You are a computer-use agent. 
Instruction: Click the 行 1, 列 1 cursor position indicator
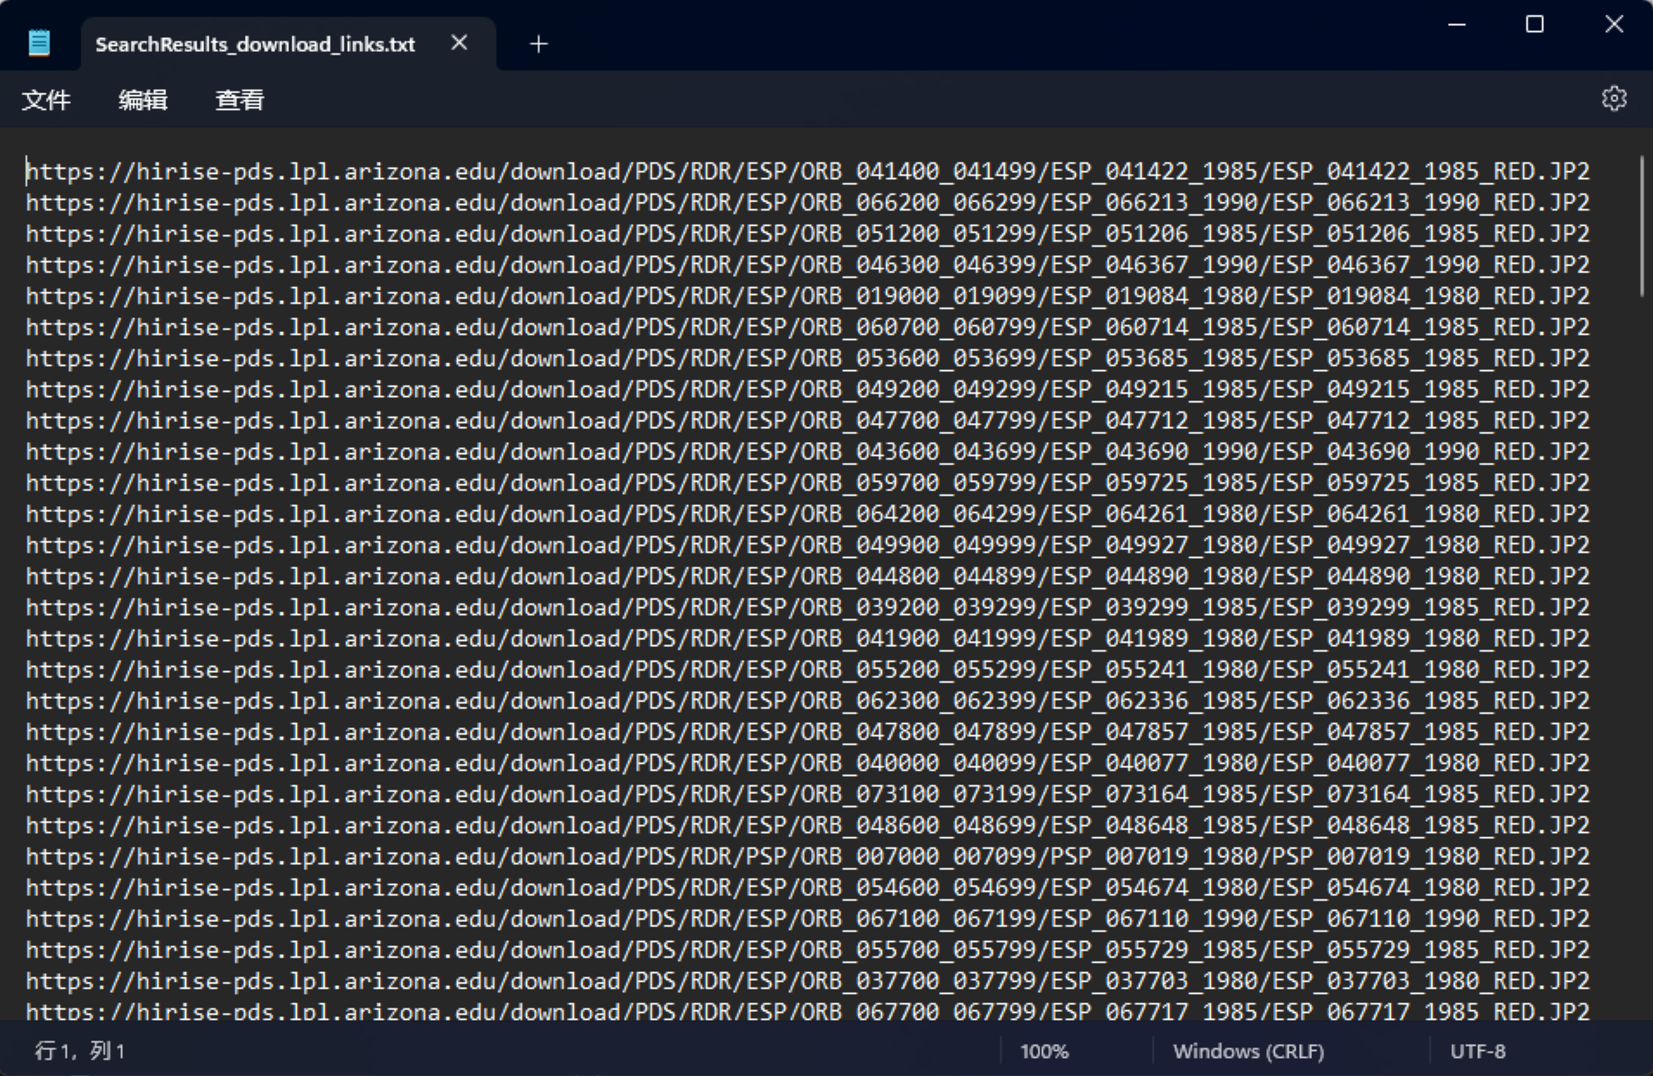pyautogui.click(x=79, y=1051)
